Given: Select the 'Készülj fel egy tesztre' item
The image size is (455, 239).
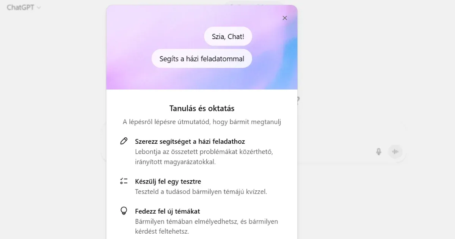Looking at the screenshot, I should (168, 181).
